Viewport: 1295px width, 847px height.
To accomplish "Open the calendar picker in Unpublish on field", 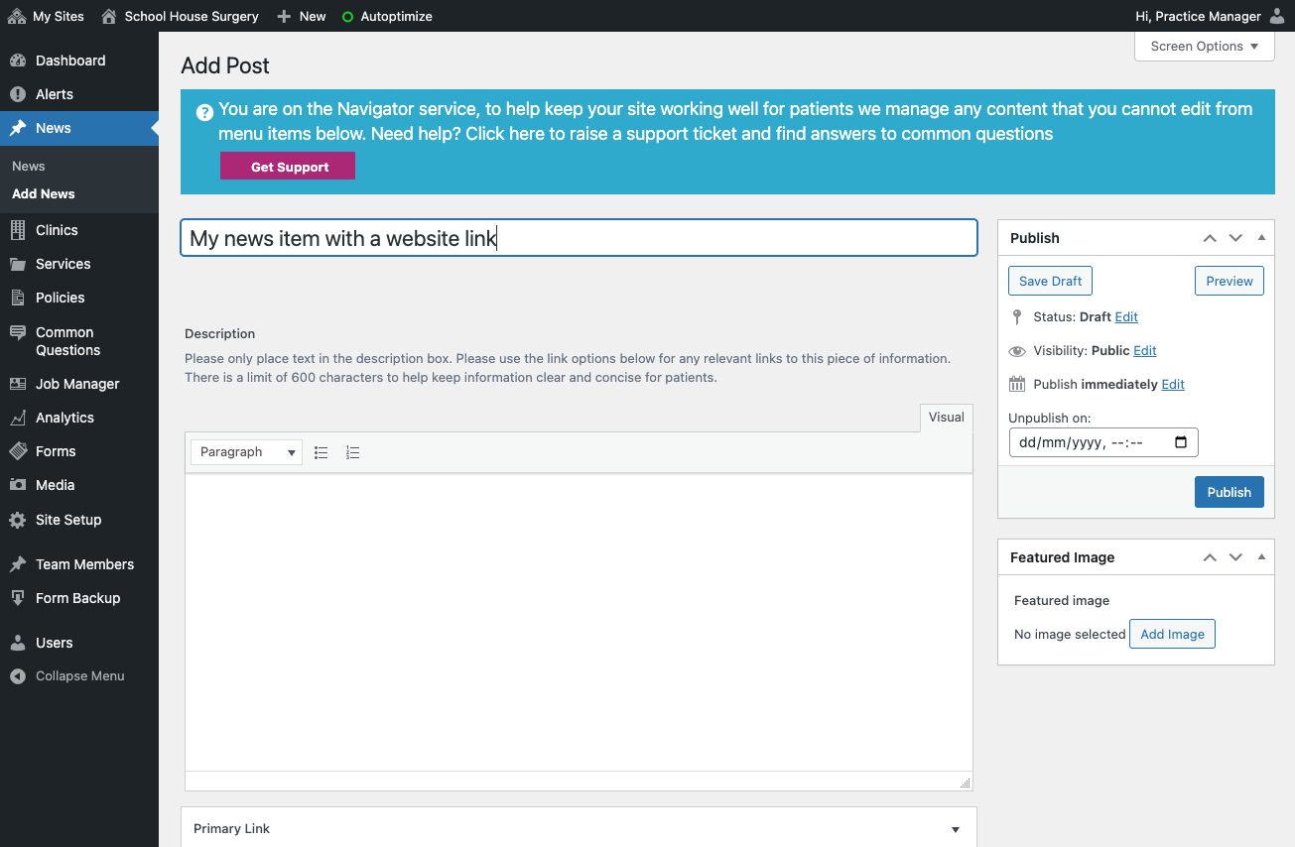I will [x=1180, y=442].
